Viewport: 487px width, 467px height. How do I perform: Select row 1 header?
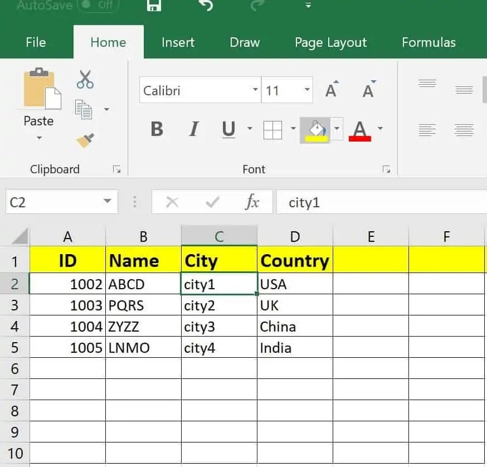pos(14,260)
